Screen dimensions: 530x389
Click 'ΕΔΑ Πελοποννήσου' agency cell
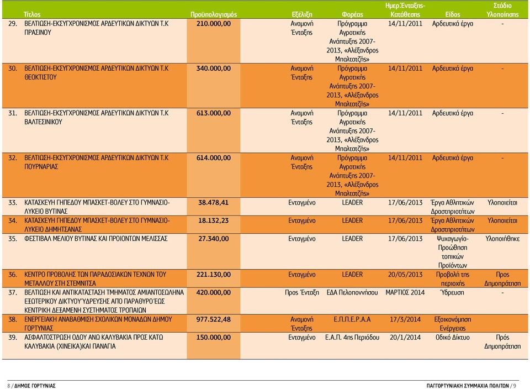point(352,292)
